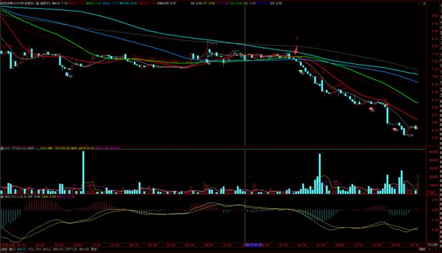Open the 更多 (more) indicators option
Viewport: 442px width, 253px height.
94,250
